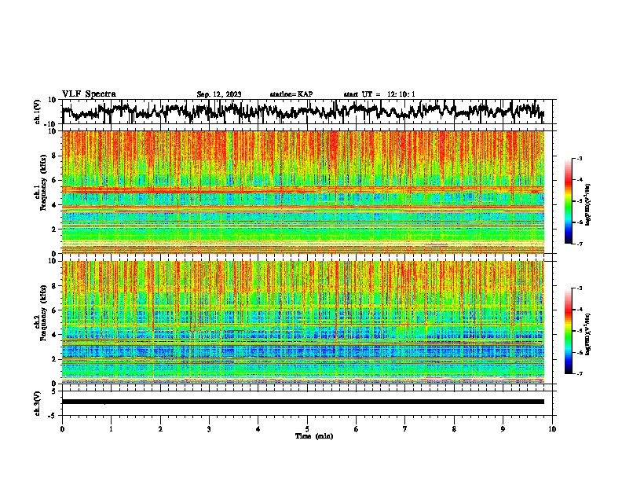Click the ch.1 spectrogram color scale bar
This screenshot has height=481, width=622.
[x=568, y=201]
